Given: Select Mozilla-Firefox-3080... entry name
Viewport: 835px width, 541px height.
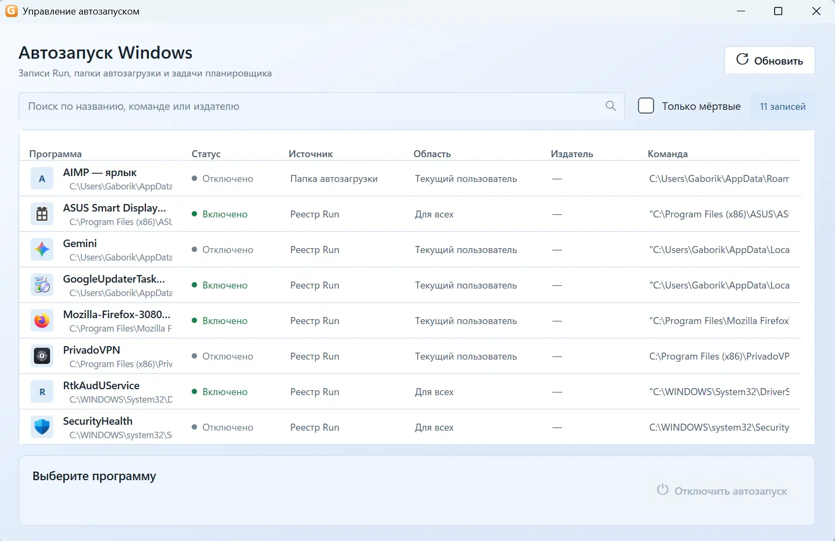Looking at the screenshot, I should pyautogui.click(x=117, y=314).
